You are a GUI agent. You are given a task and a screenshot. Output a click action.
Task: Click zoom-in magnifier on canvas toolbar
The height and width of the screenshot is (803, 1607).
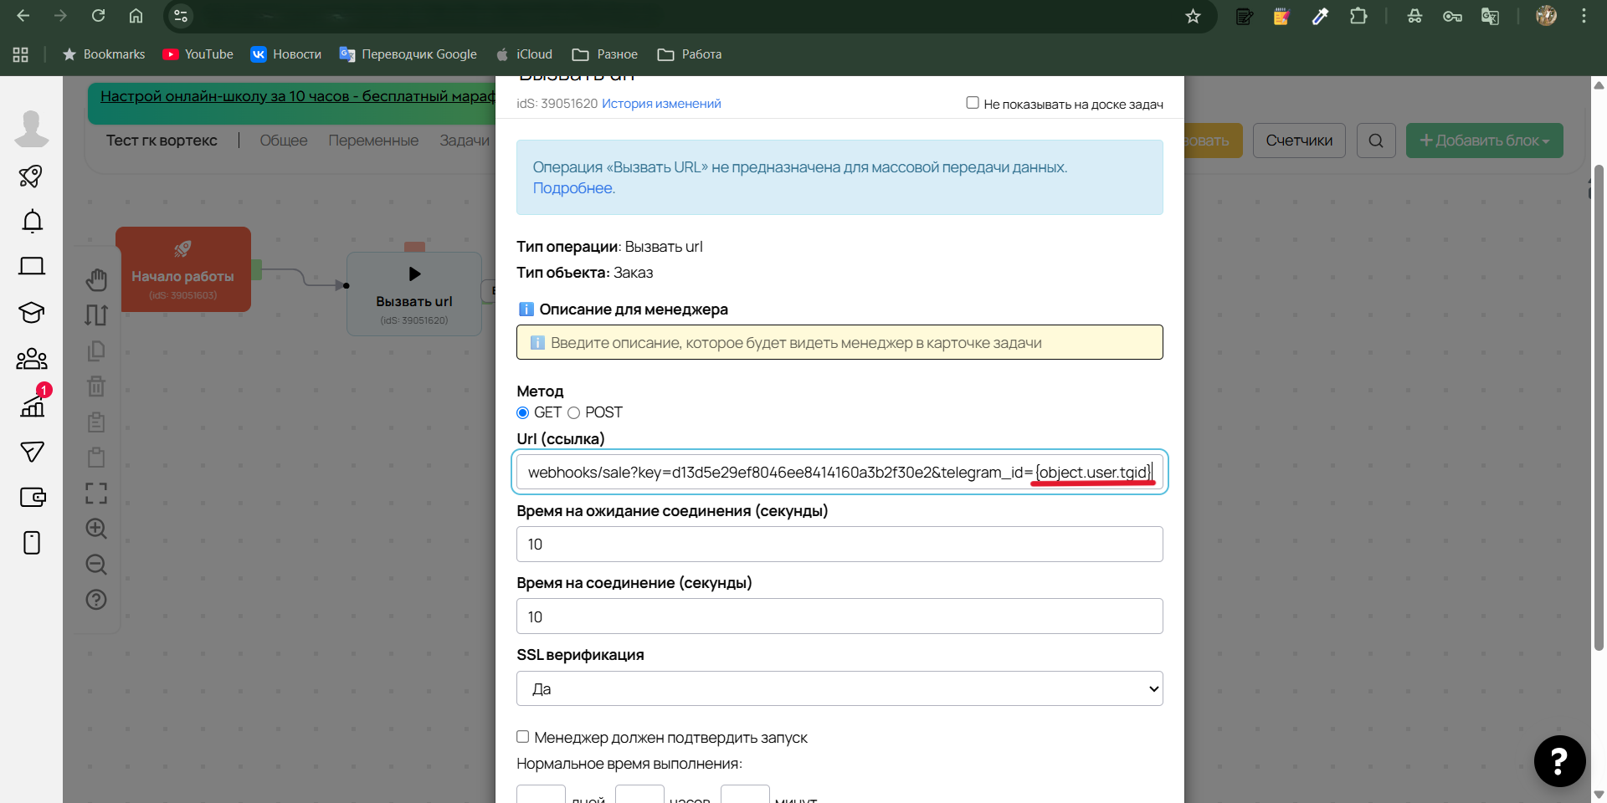(96, 529)
